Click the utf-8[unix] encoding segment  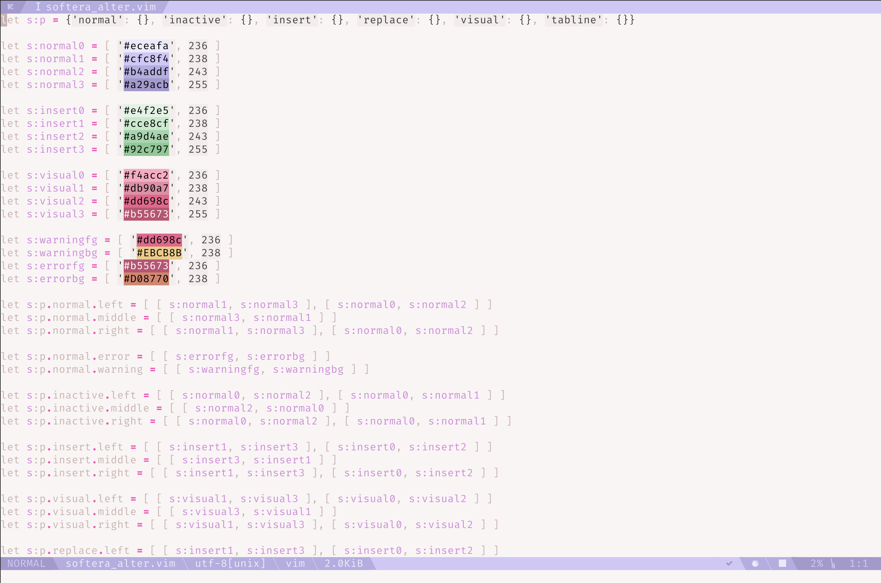231,564
